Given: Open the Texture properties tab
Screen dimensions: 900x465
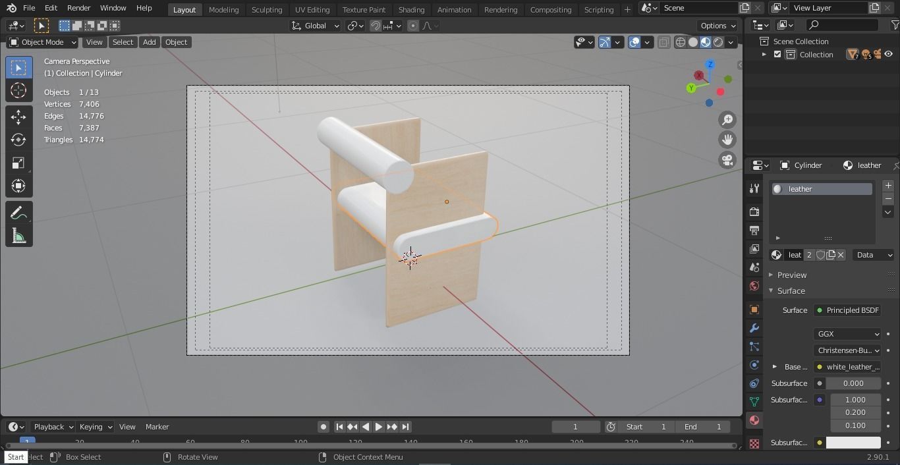Looking at the screenshot, I should [754, 443].
